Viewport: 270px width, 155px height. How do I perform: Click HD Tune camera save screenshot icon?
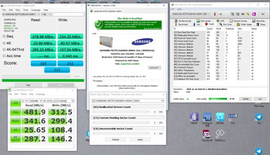click(x=243, y=14)
